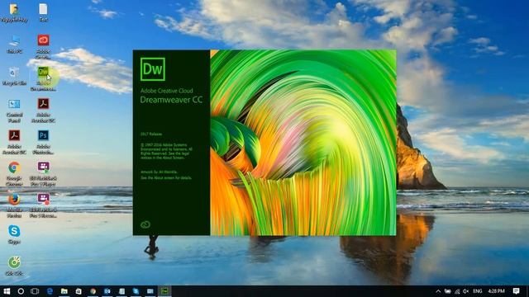Viewport: 529px width, 297px height.
Task: Launch Microsoft Edge from the taskbar
Action: [x=50, y=291]
